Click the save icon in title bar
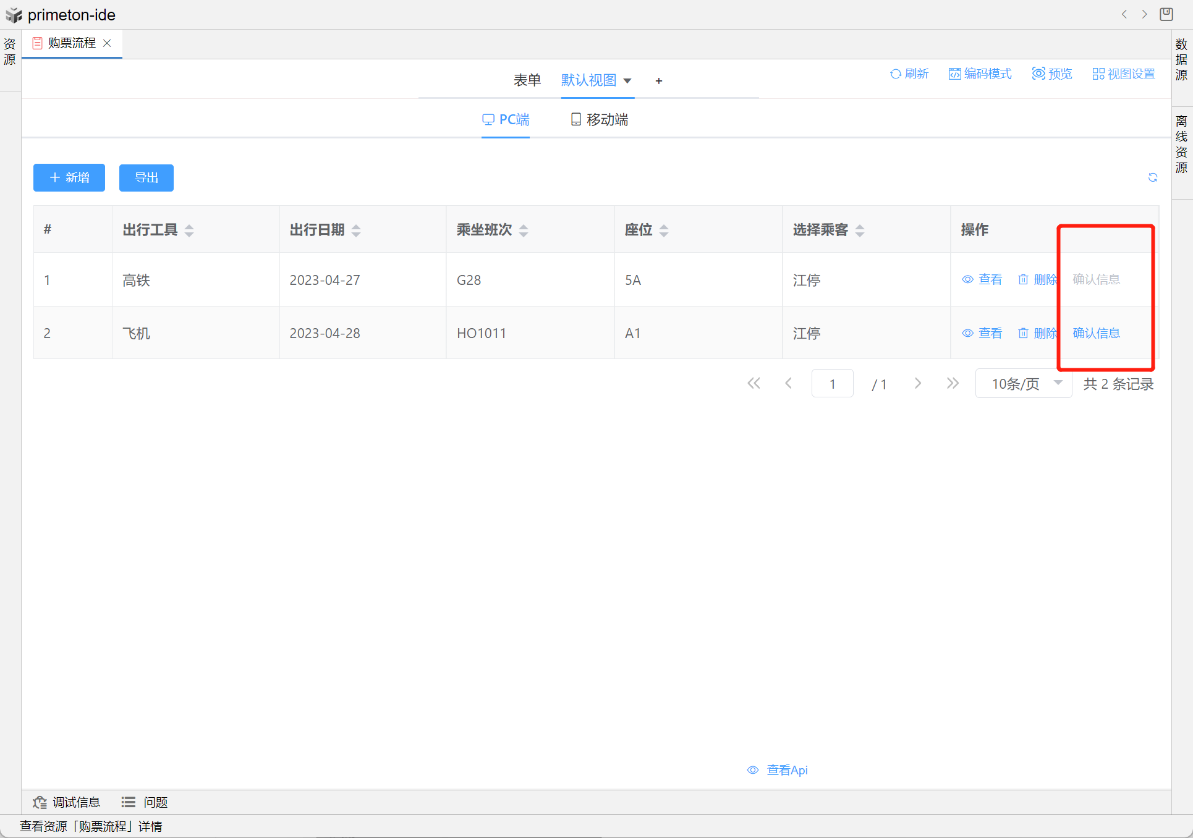This screenshot has width=1193, height=838. (x=1166, y=14)
